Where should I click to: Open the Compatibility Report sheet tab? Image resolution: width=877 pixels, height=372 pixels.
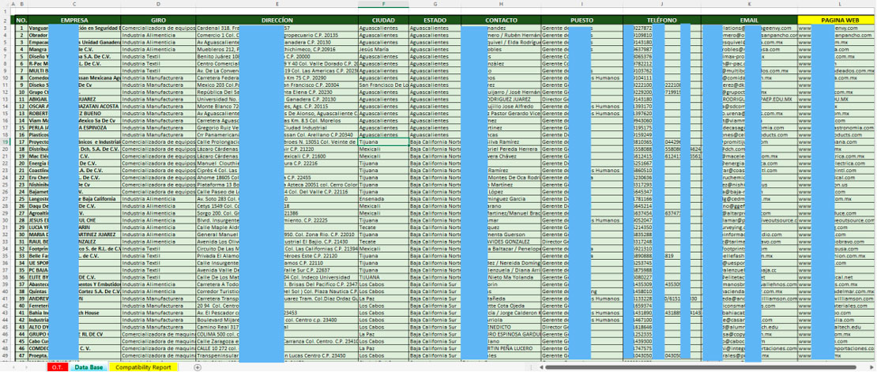pos(143,367)
